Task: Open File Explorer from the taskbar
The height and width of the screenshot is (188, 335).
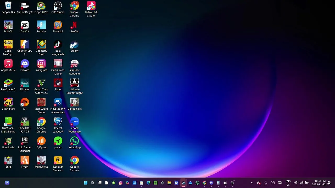Action: (169, 183)
